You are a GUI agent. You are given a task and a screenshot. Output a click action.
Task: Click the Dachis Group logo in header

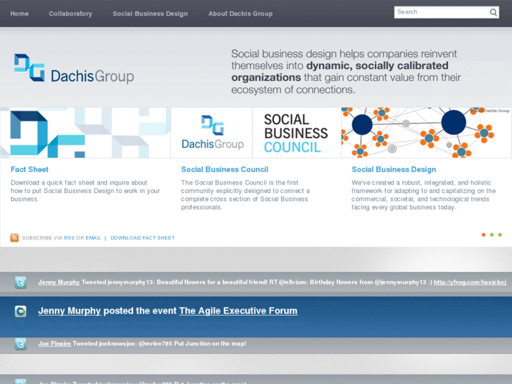[x=74, y=69]
